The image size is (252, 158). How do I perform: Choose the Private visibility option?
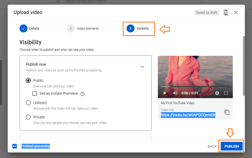point(28,117)
